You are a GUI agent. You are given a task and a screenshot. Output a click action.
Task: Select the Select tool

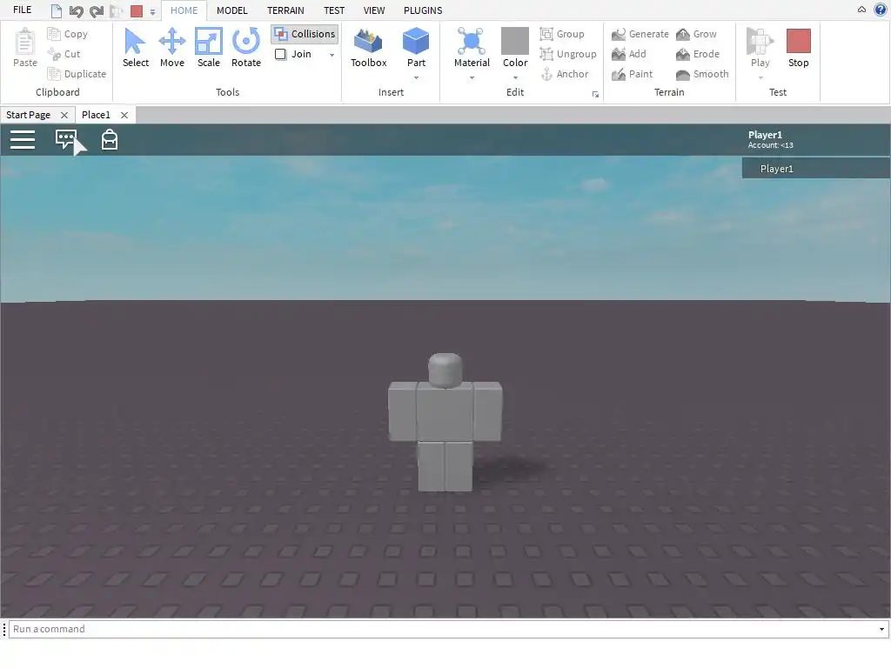(x=135, y=48)
